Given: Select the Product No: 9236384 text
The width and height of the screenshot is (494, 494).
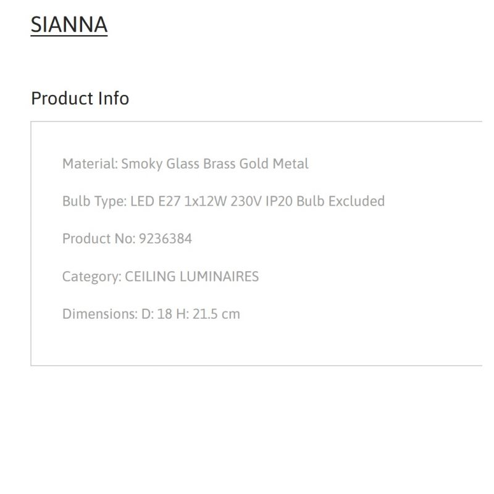Looking at the screenshot, I should [x=127, y=239].
